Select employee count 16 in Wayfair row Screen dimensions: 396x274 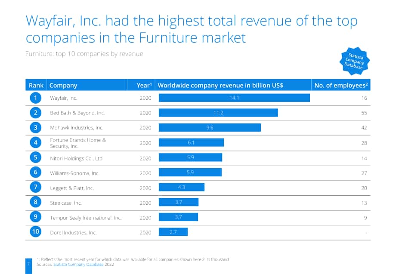point(364,98)
